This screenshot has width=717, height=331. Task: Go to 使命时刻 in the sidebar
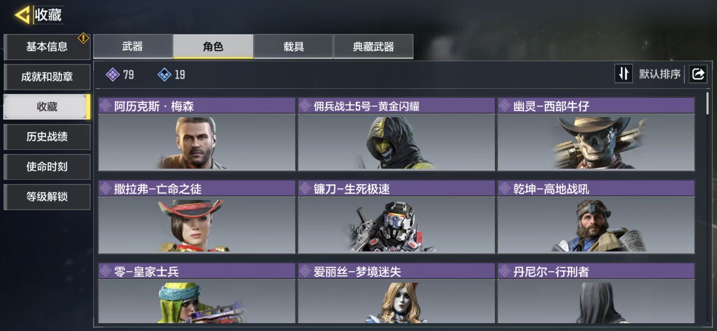click(x=47, y=167)
